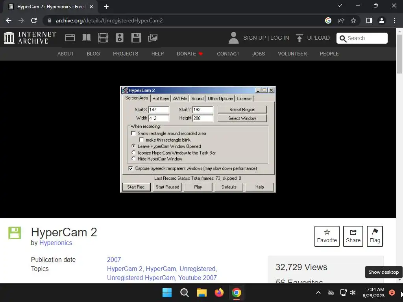Check make this rectangle blink
Screen dimensions: 403x302
pos(141,140)
